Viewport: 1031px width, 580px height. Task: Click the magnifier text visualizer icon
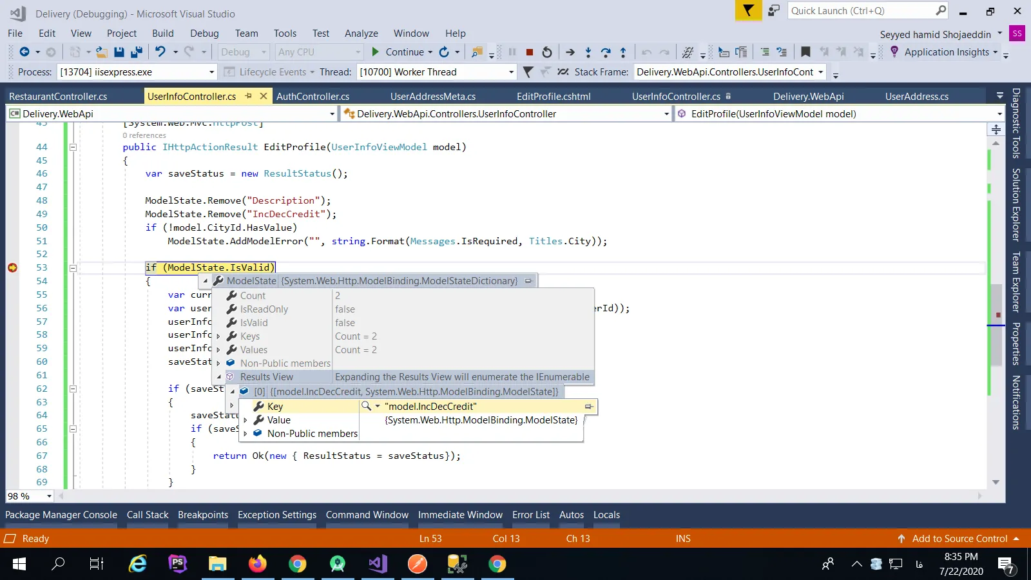[366, 406]
